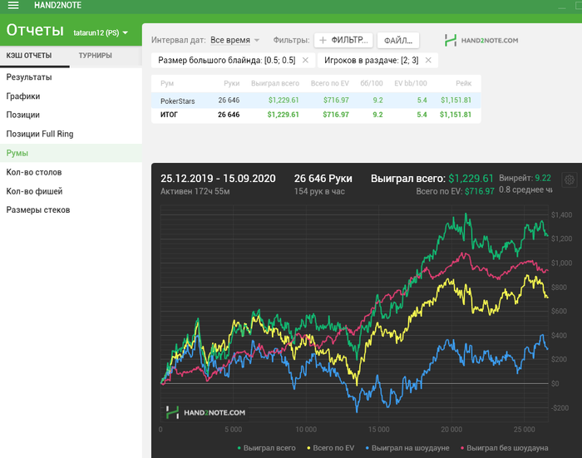582x458 pixels.
Task: Sort by Всего по EV column header
Action: pyautogui.click(x=329, y=83)
